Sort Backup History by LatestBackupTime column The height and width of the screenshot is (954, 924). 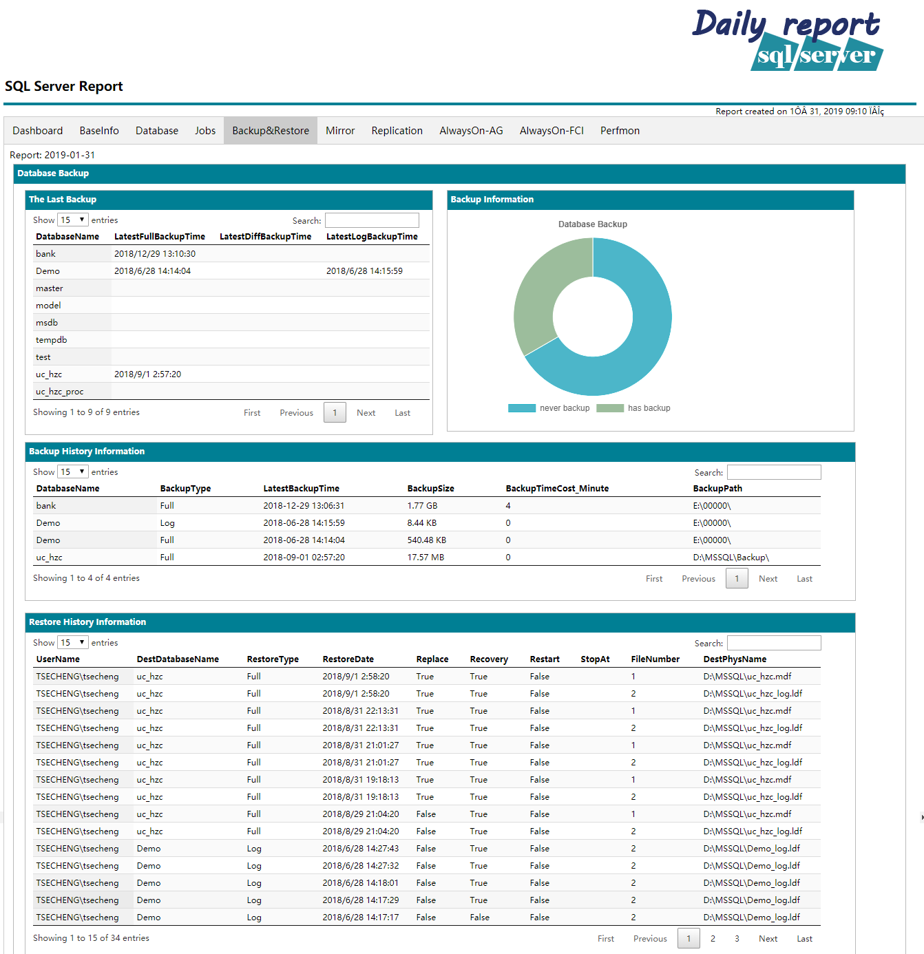[x=301, y=489]
